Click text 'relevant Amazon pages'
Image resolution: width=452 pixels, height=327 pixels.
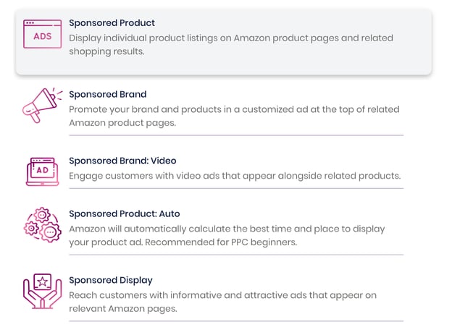click(x=123, y=309)
